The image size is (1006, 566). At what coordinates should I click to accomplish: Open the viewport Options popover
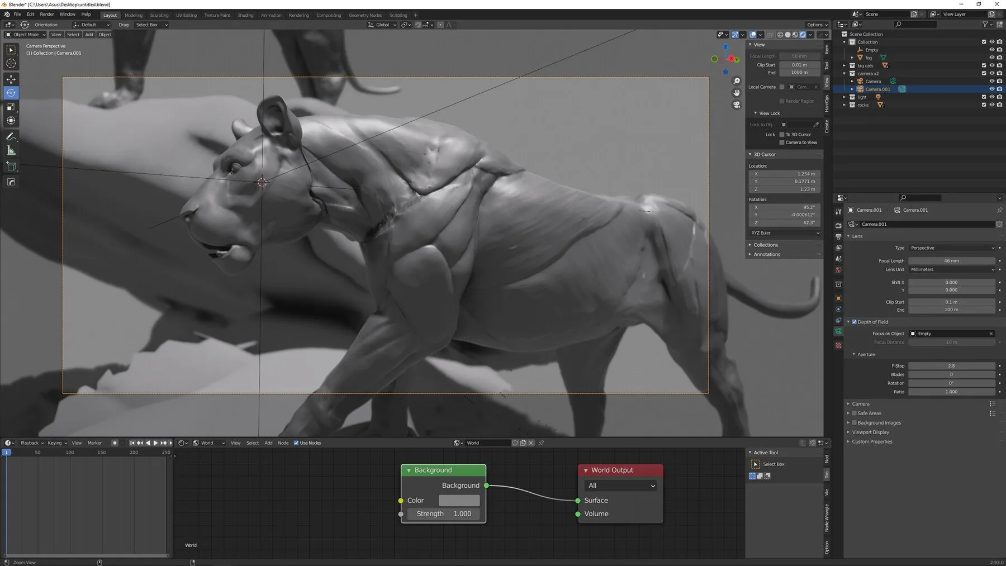817,25
